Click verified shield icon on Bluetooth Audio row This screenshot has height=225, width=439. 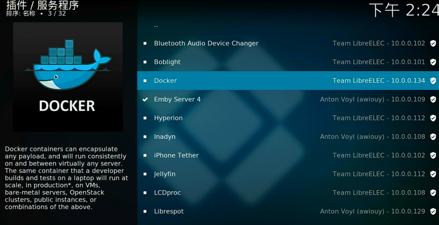433,43
